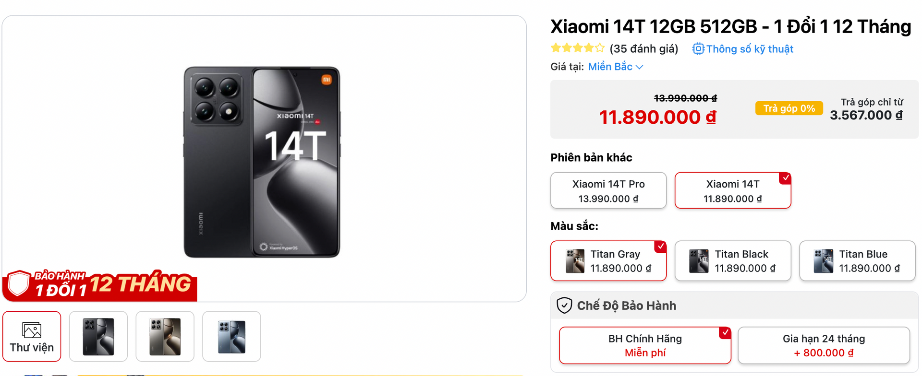
Task: Click the main Xiaomi 14T product image
Action: [262, 161]
